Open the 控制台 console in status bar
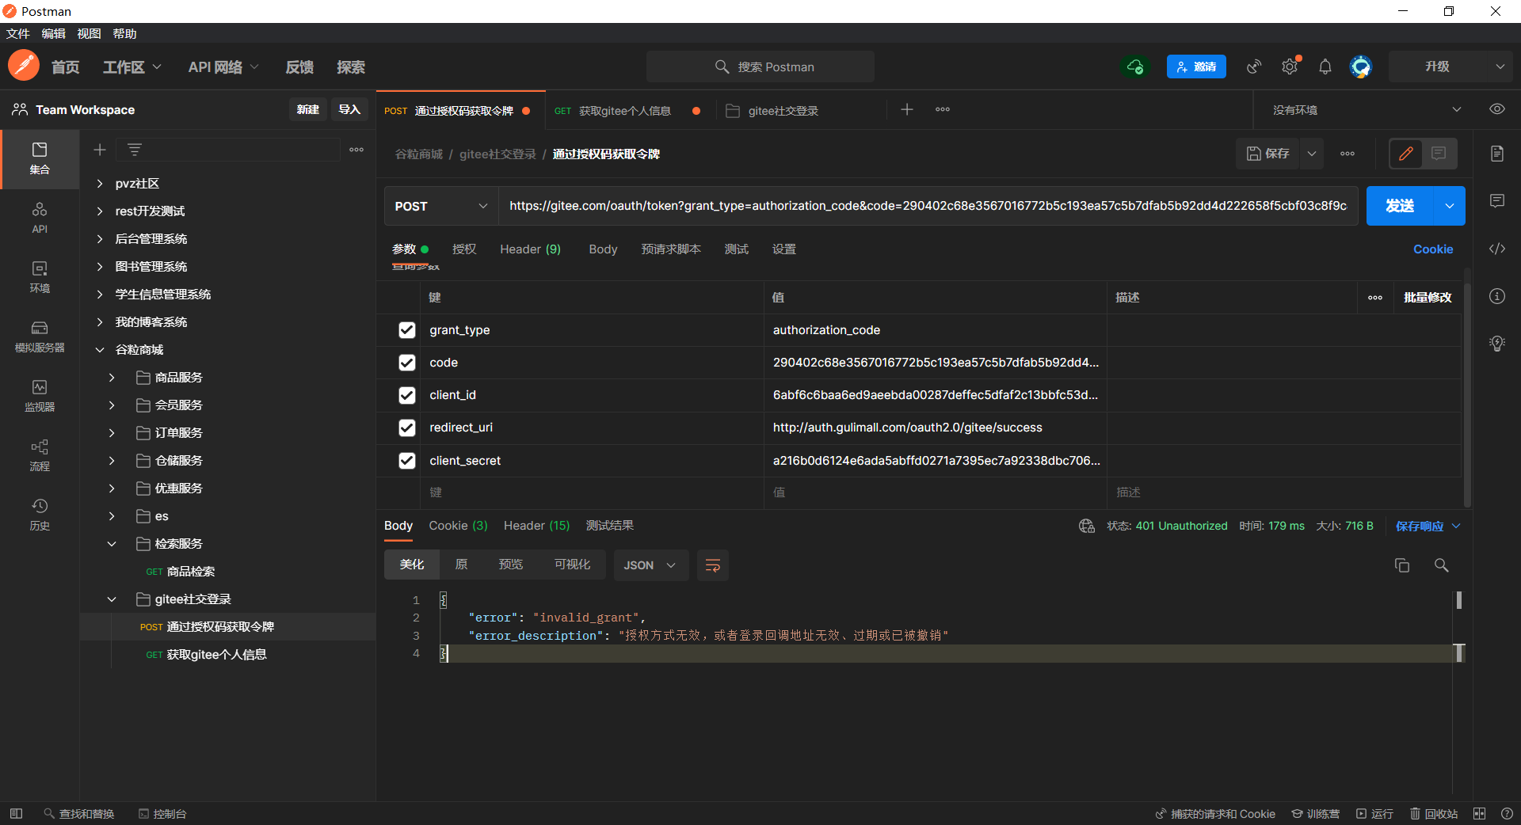Screen dimensions: 1521x825 (x=162, y=813)
